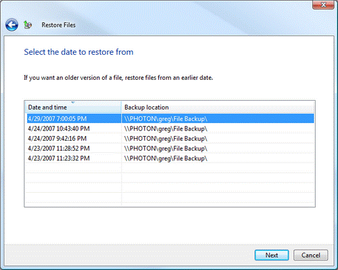Click the blue Back arrow button
338x270 pixels.
pyautogui.click(x=11, y=25)
